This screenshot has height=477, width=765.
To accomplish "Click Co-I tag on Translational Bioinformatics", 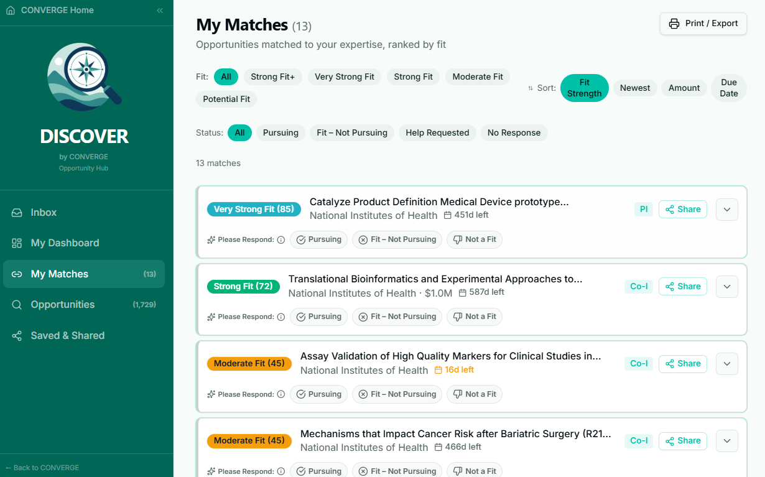I will (x=639, y=287).
